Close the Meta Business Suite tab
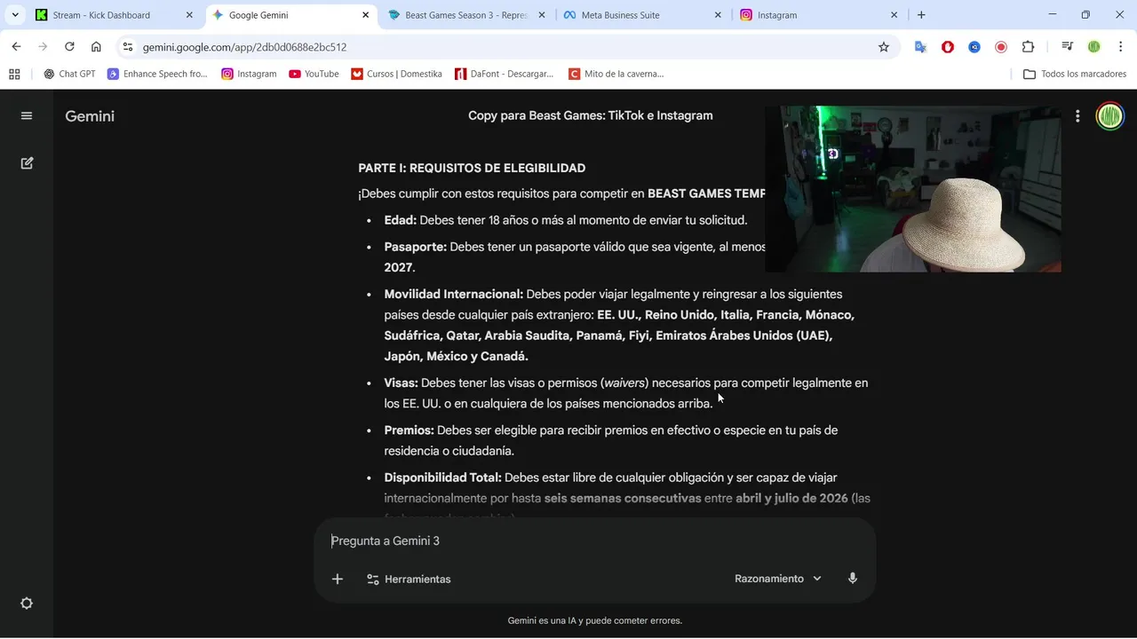Image resolution: width=1137 pixels, height=639 pixels. coord(718,15)
